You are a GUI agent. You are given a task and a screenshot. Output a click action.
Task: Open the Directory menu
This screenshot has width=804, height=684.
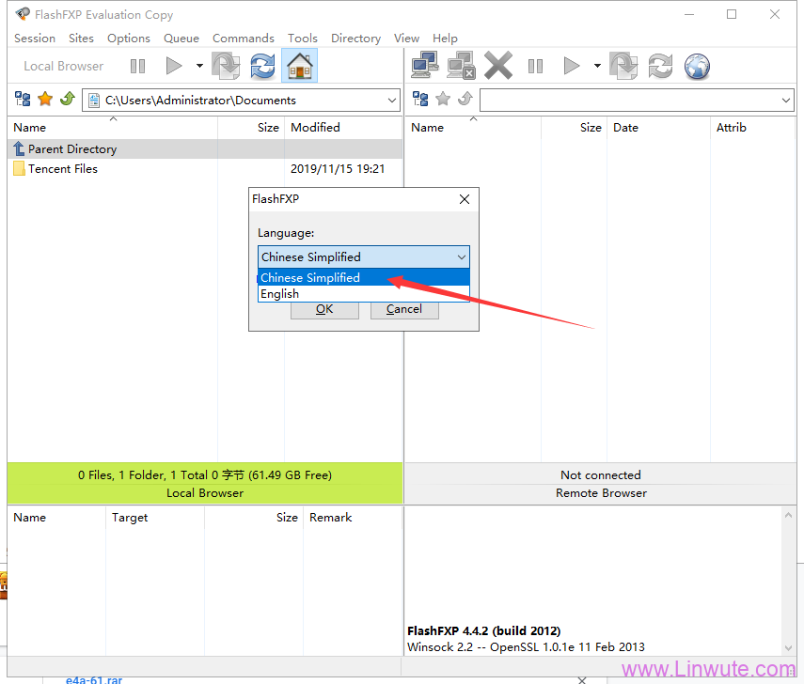(x=355, y=39)
